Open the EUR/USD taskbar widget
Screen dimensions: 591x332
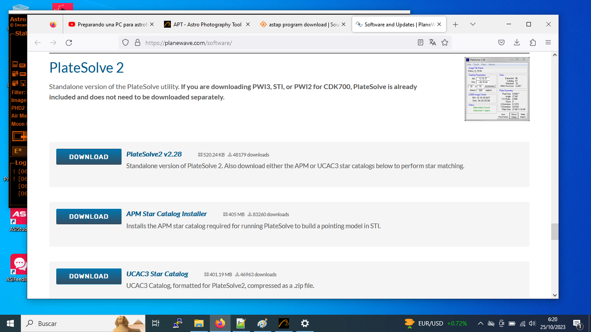436,323
